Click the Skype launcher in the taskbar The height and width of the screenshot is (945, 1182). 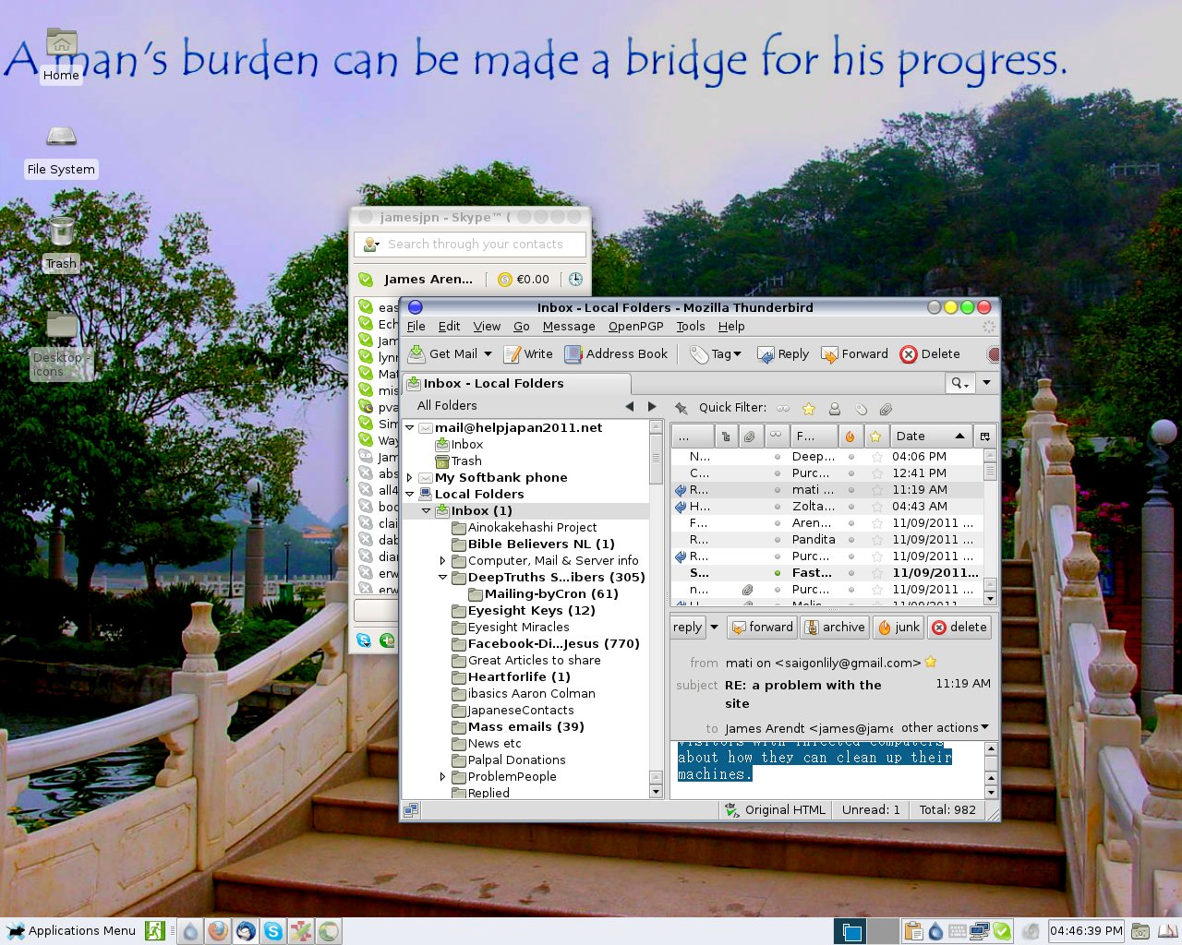click(273, 931)
